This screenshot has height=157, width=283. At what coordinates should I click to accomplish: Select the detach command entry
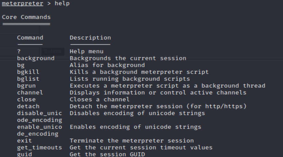(x=28, y=106)
